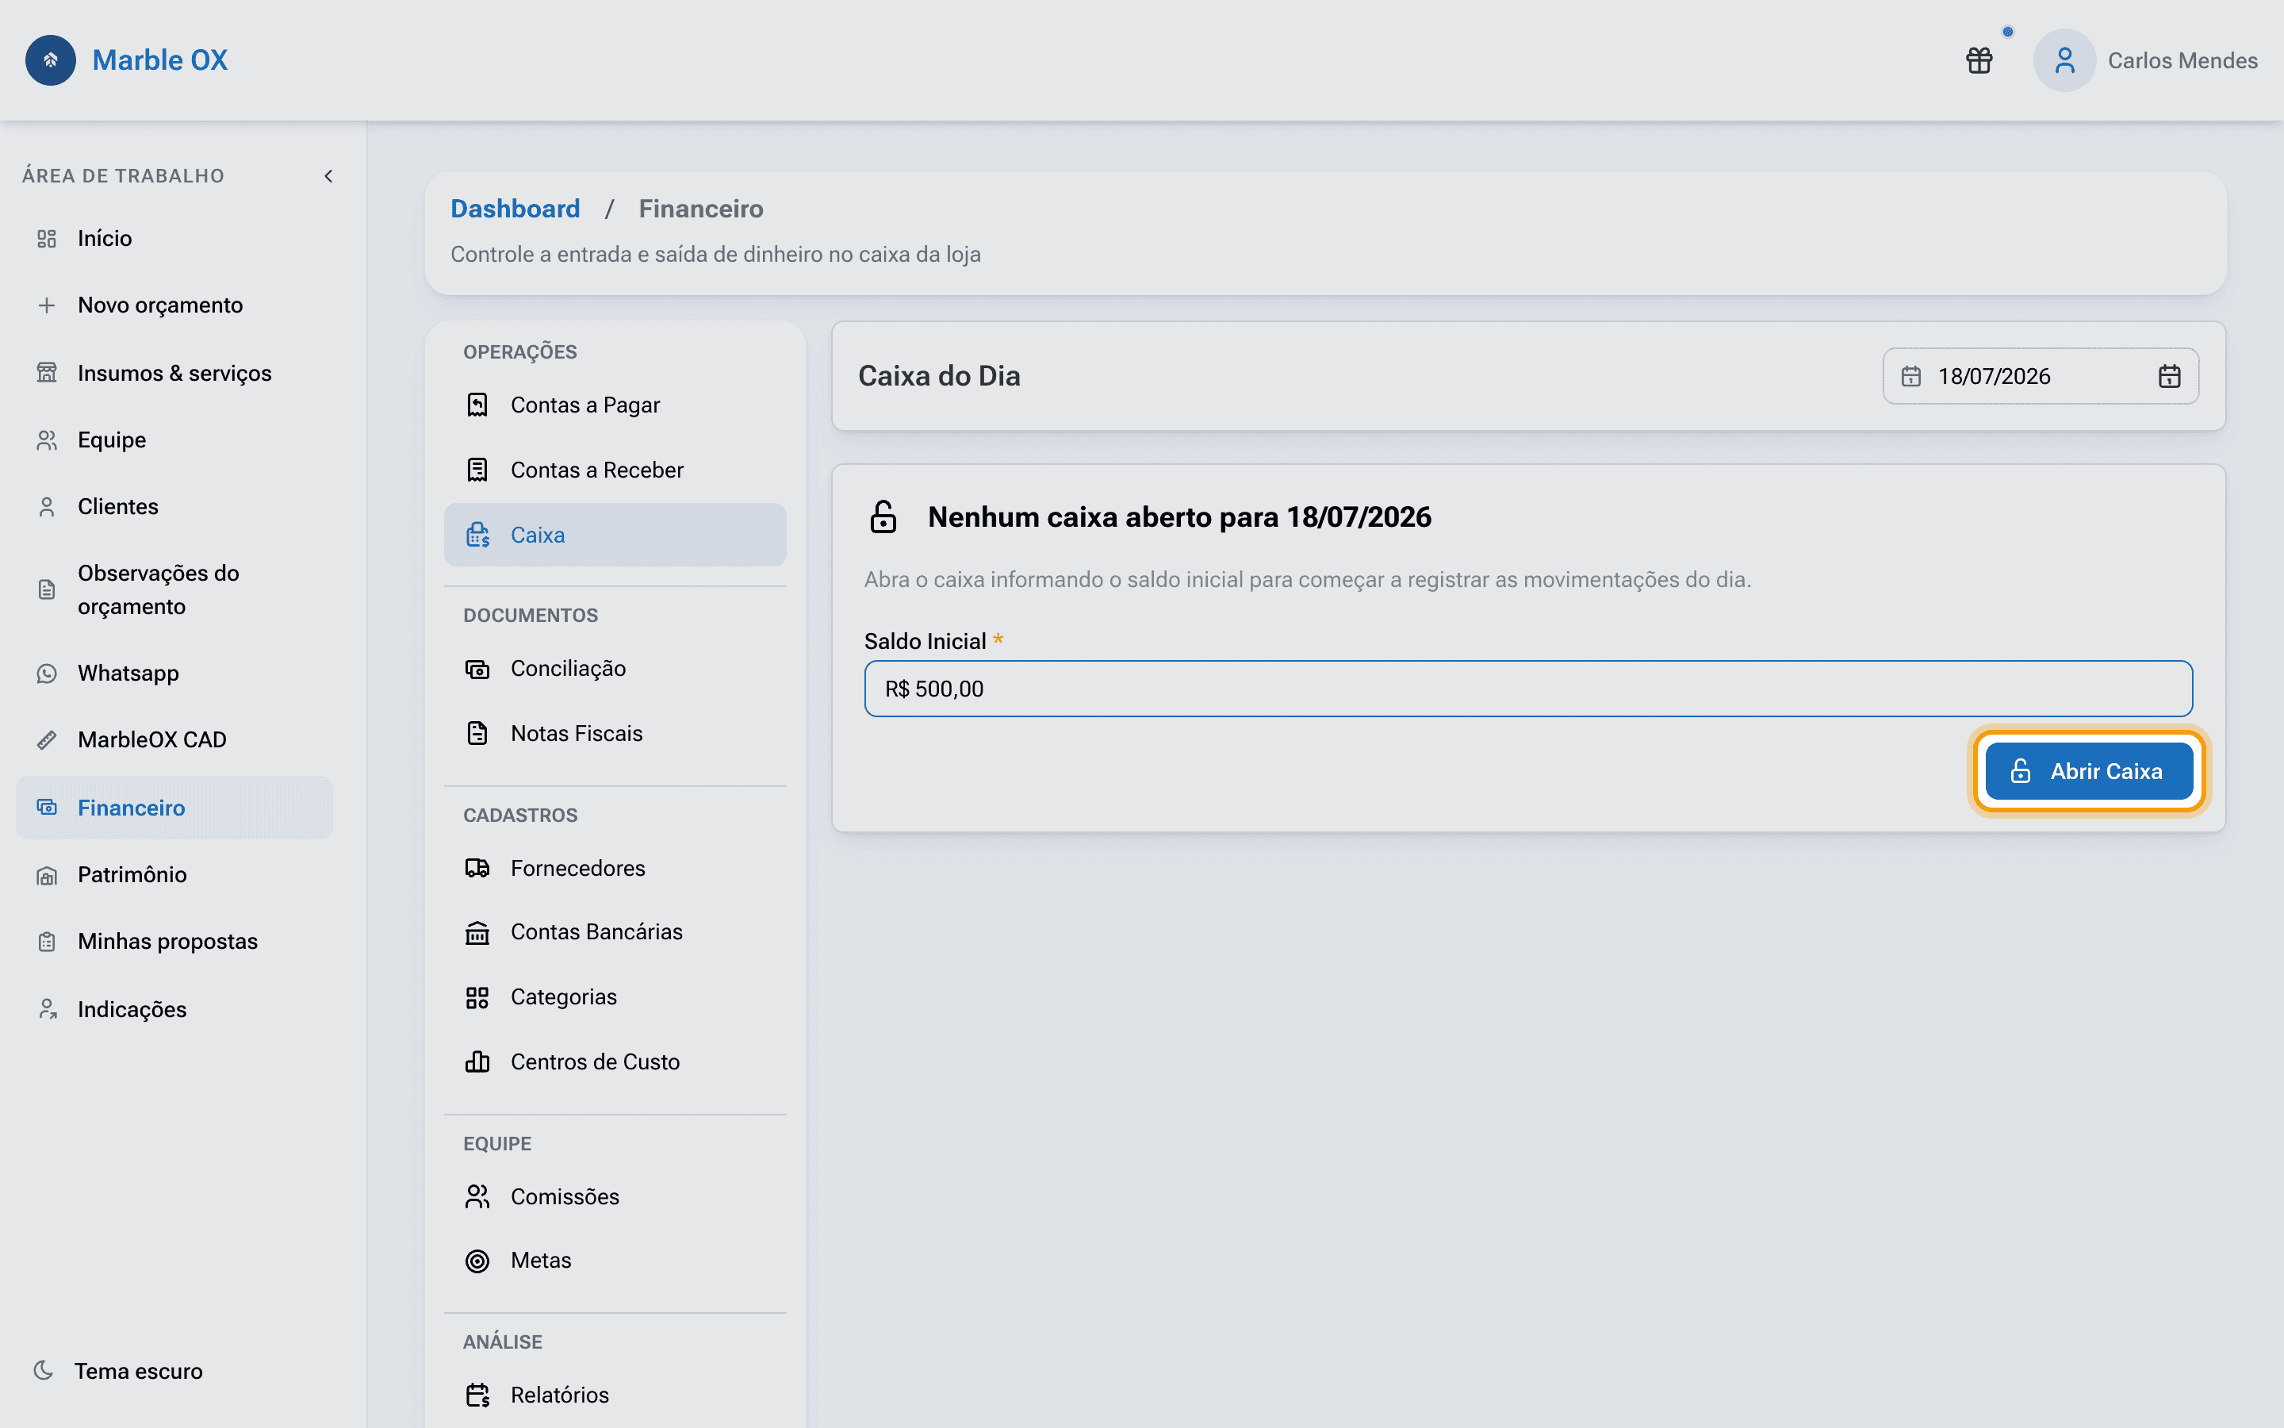
Task: Click the Conciliação wallet icon
Action: pyautogui.click(x=477, y=669)
